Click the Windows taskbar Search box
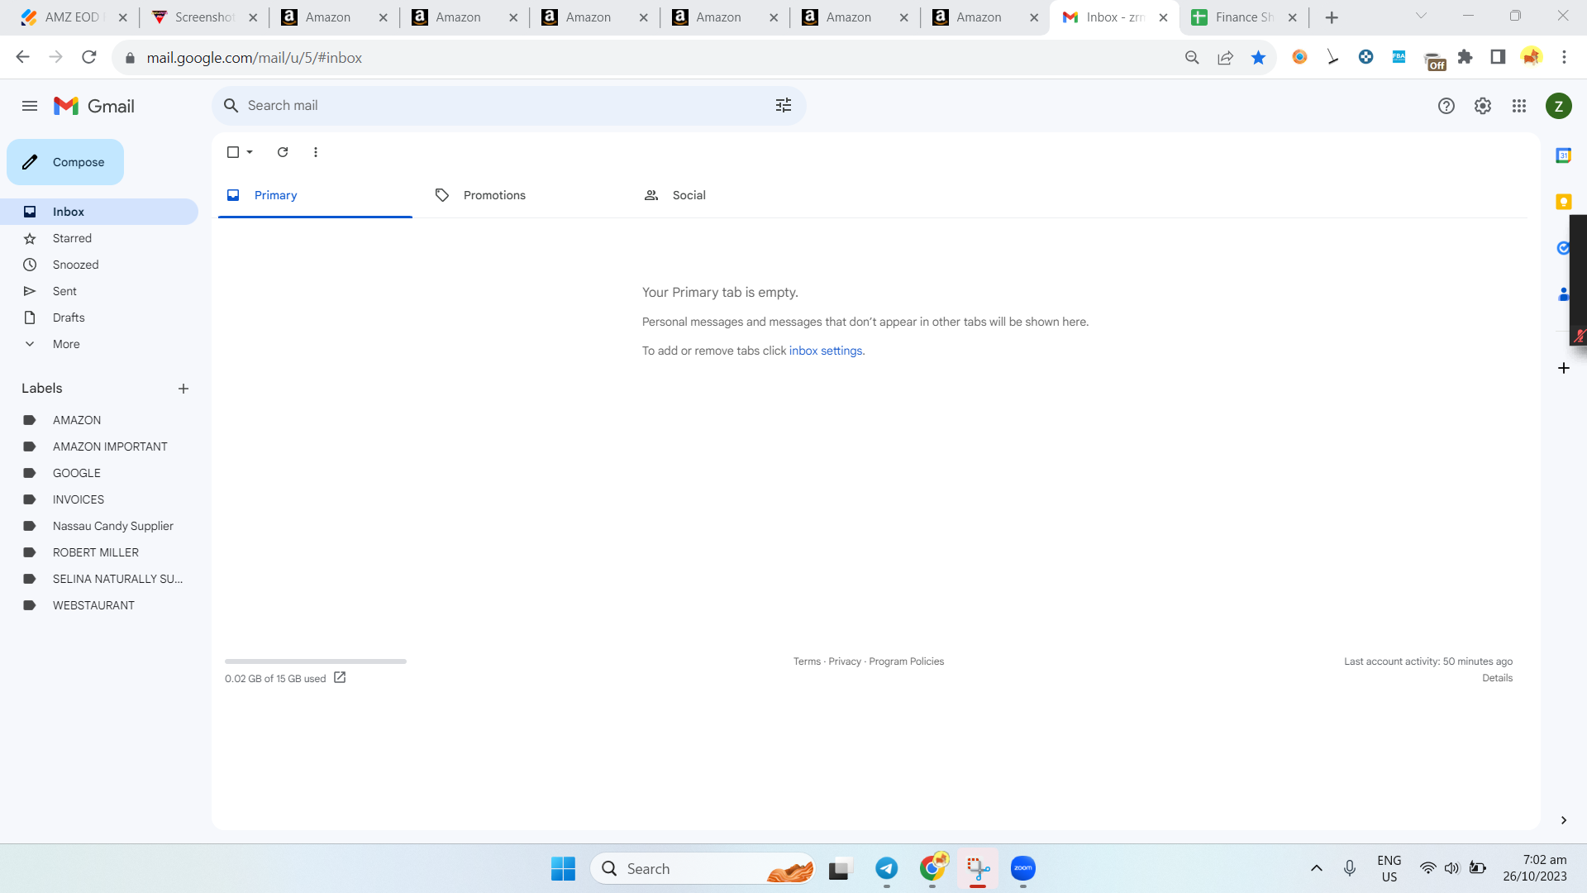The height and width of the screenshot is (893, 1587). 703,868
